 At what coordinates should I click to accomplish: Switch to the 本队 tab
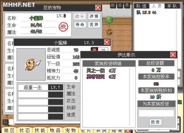click(172, 6)
